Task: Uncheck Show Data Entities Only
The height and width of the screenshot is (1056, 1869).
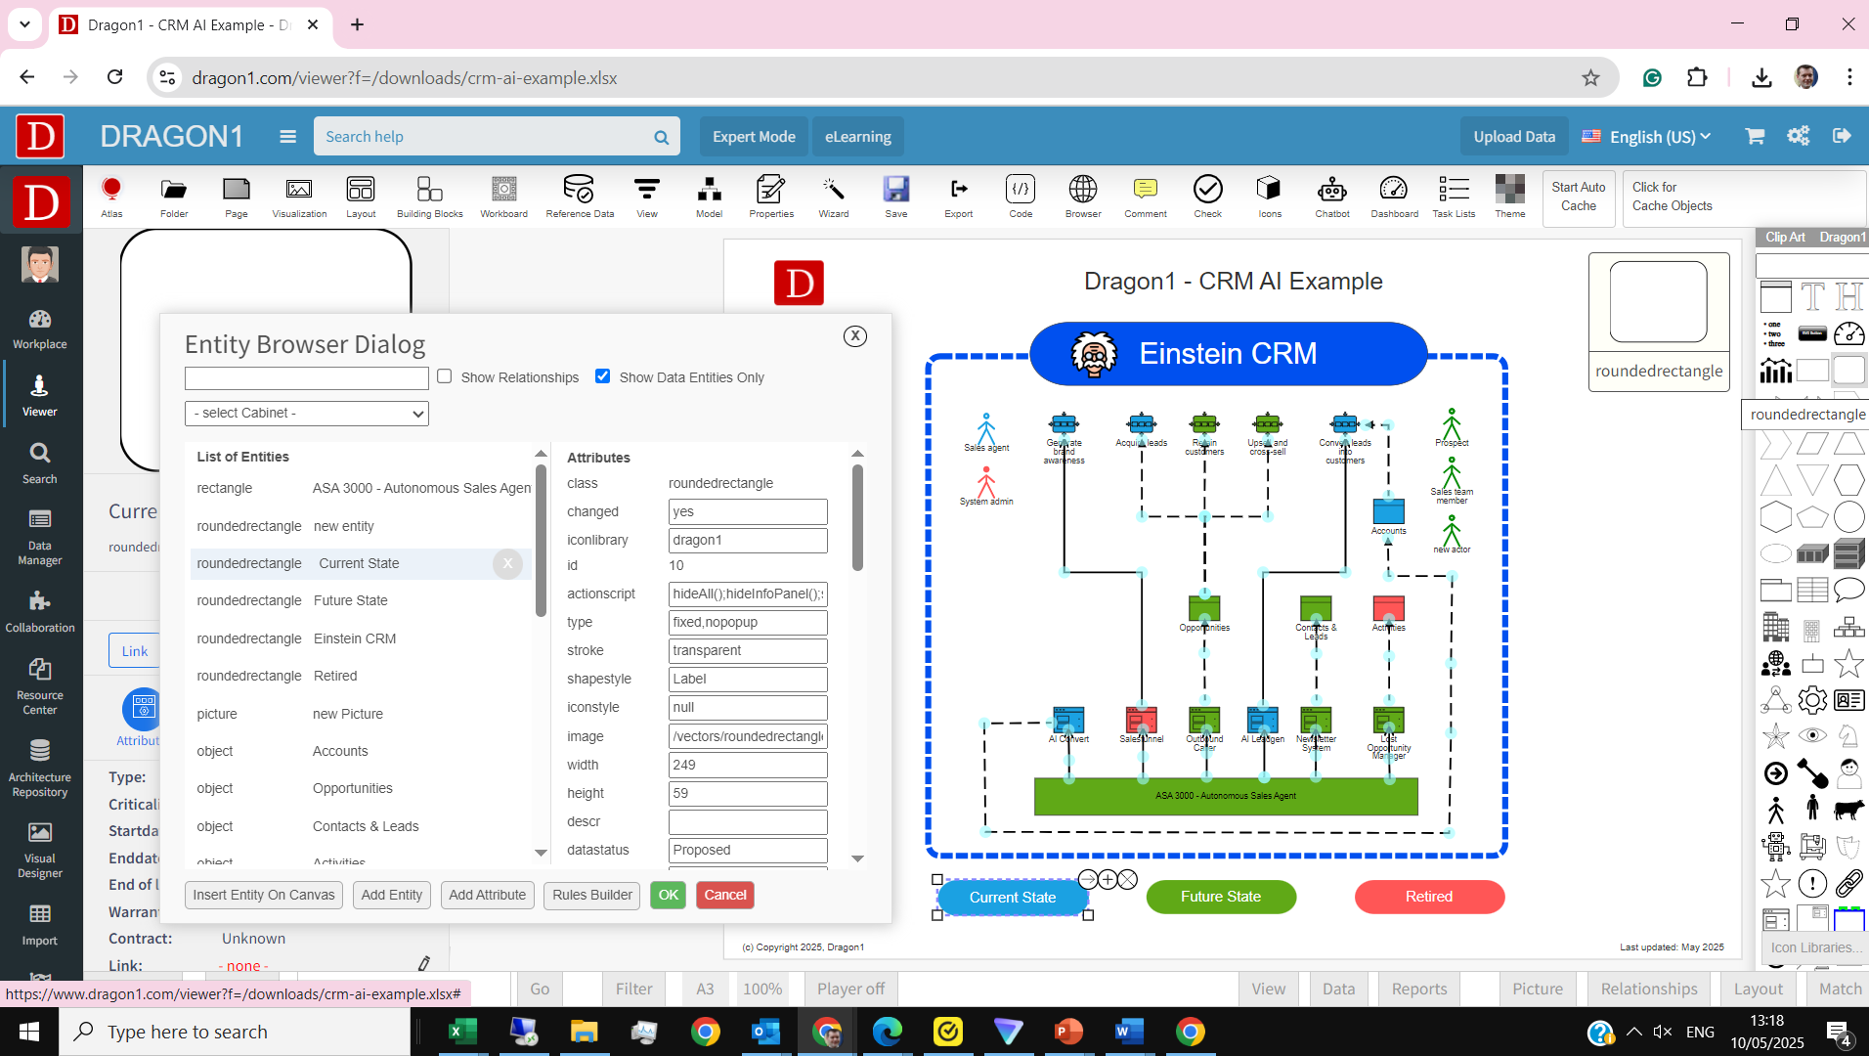Action: tap(603, 376)
